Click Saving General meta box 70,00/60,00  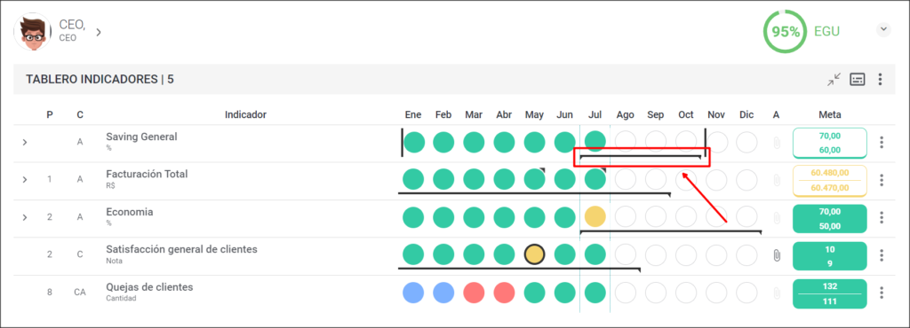click(x=829, y=143)
